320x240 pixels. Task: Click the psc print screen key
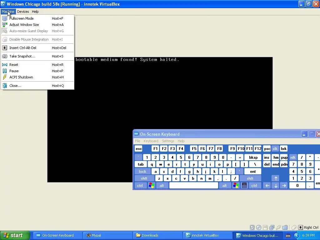(x=267, y=148)
